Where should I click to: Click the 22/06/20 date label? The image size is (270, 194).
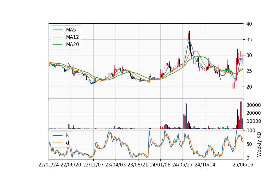point(71,165)
